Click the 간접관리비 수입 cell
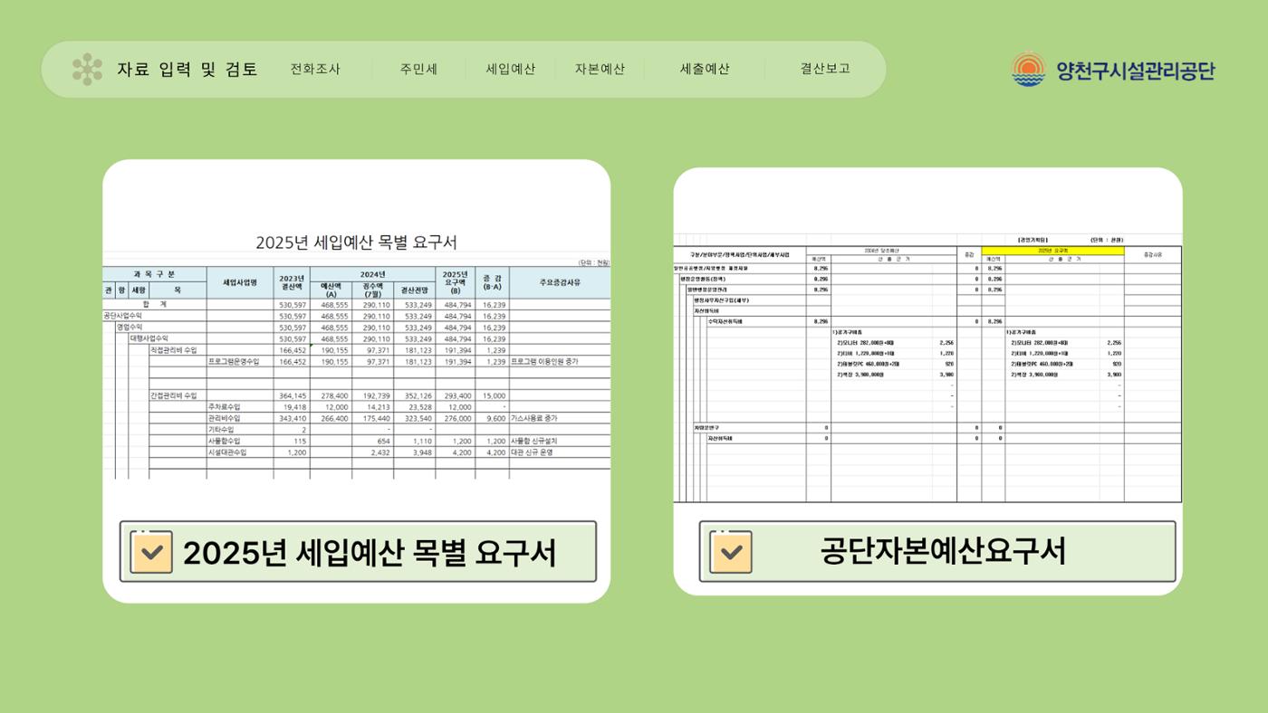Screen dimensions: 1268x713 [173, 395]
